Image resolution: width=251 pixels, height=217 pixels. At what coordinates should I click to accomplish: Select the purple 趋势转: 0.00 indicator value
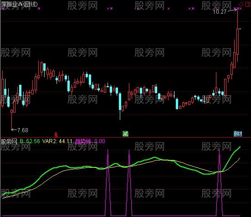pyautogui.click(x=90, y=141)
